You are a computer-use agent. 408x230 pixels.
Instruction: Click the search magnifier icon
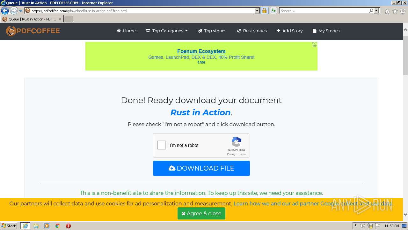[x=371, y=11]
